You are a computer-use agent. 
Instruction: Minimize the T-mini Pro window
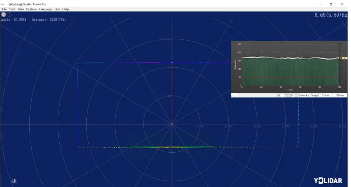321,4
